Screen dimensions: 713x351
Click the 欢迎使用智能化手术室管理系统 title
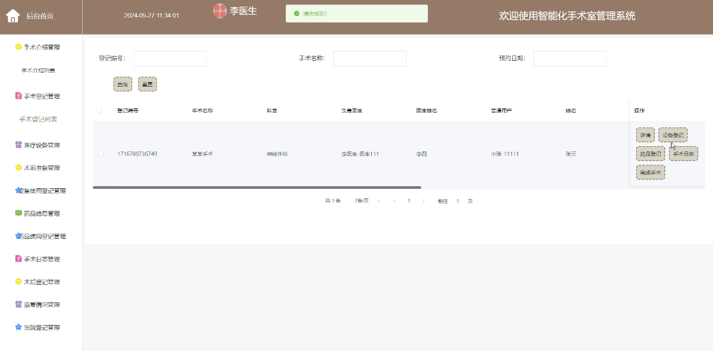pos(567,16)
